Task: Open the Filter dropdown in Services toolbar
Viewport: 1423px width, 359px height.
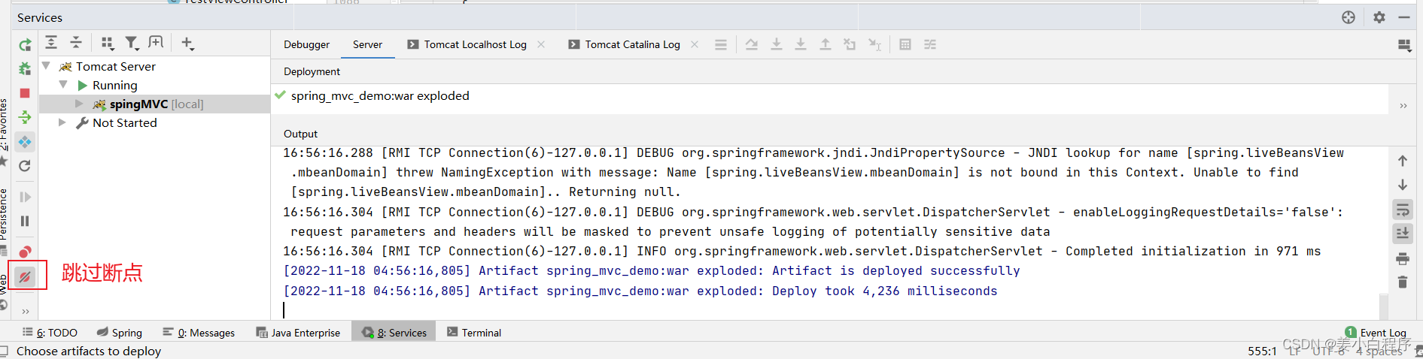Action: 132,43
